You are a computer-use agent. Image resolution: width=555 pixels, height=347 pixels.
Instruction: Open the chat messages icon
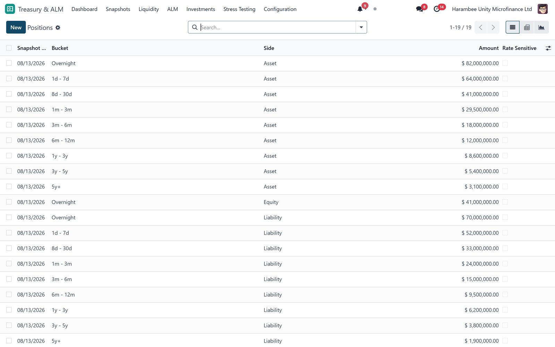[420, 9]
